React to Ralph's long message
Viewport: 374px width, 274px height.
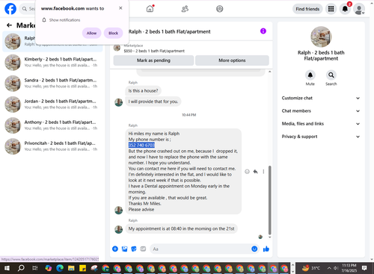click(247, 172)
